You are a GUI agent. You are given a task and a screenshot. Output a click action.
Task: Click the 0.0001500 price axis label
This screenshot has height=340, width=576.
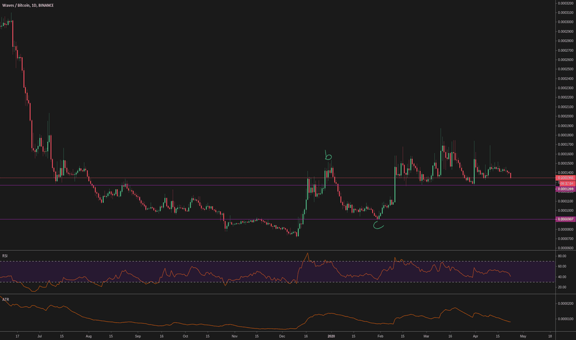click(565, 164)
